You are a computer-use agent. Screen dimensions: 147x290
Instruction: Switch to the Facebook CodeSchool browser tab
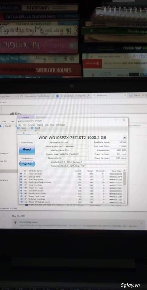(x=73, y=96)
